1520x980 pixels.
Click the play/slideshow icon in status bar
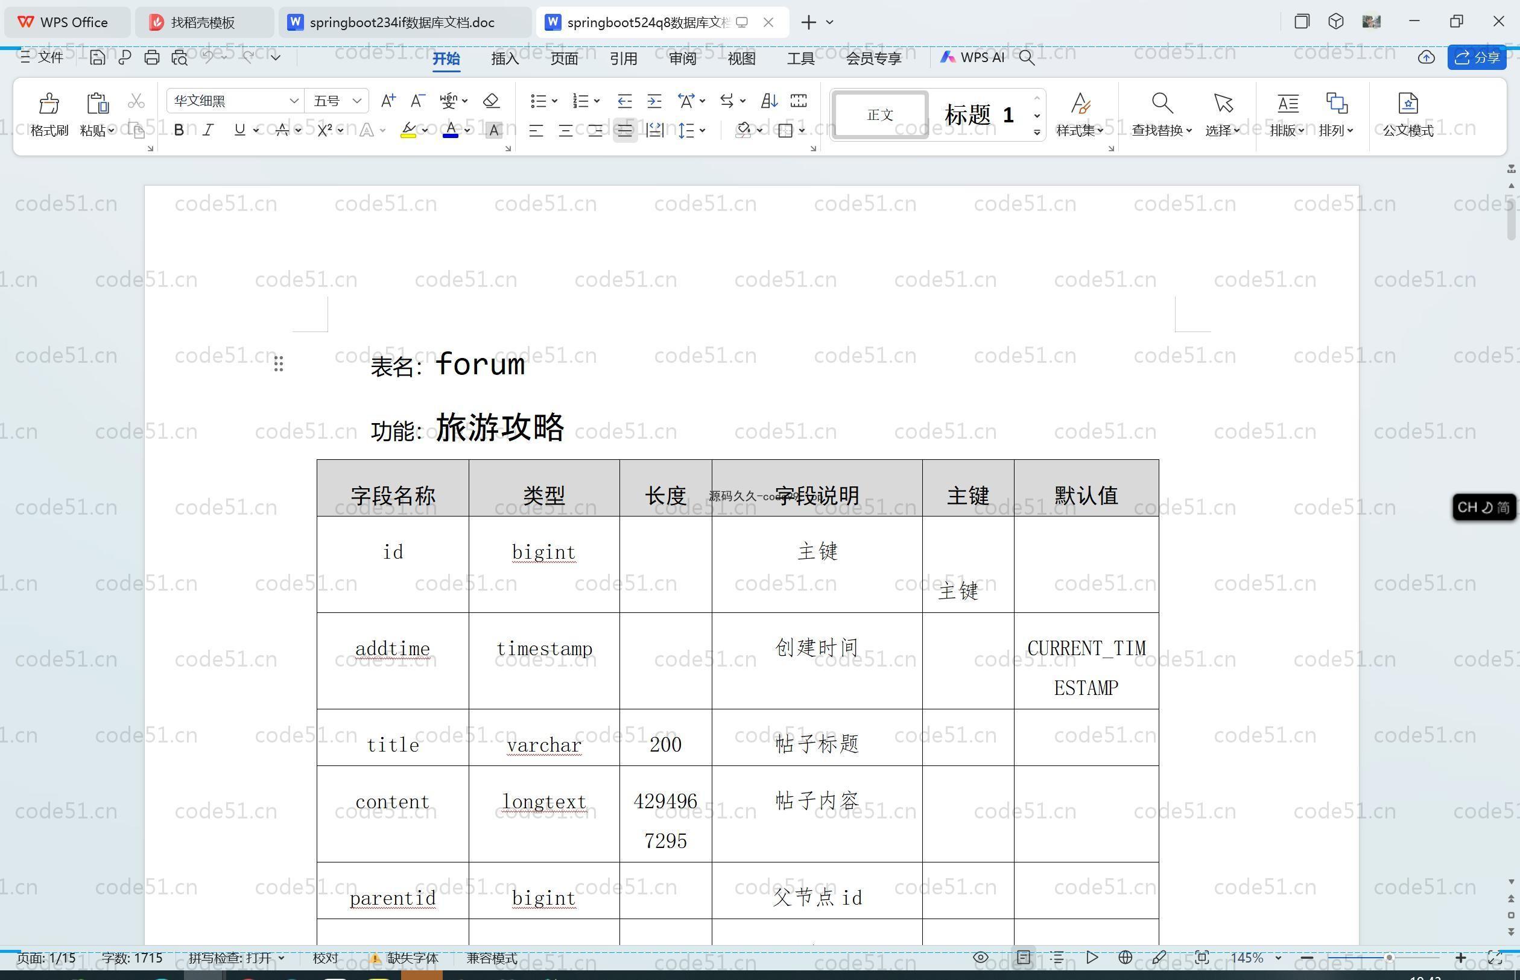[x=1092, y=958]
